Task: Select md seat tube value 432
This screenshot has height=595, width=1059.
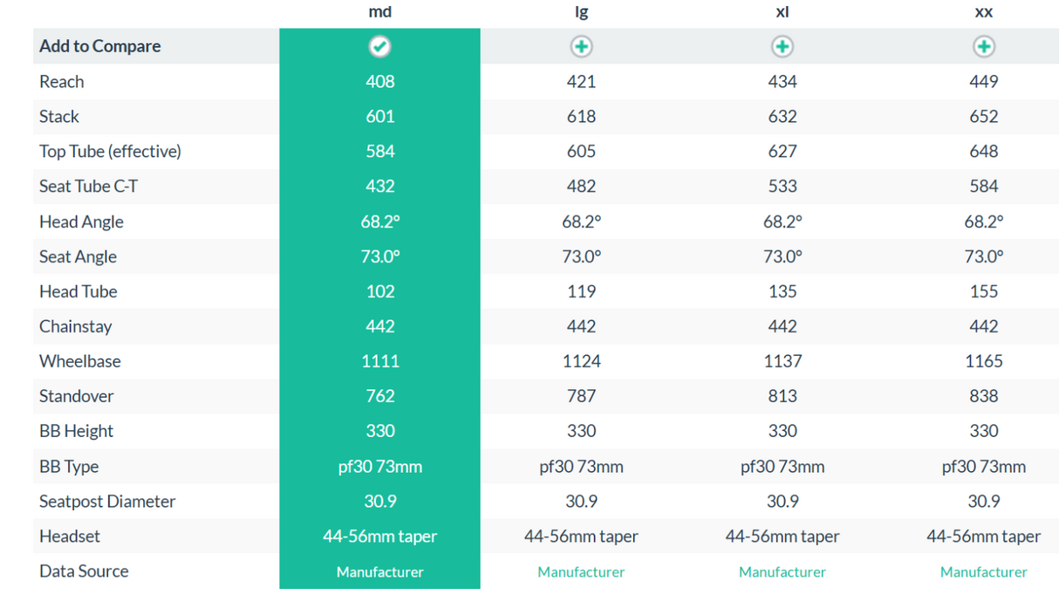Action: coord(379,187)
